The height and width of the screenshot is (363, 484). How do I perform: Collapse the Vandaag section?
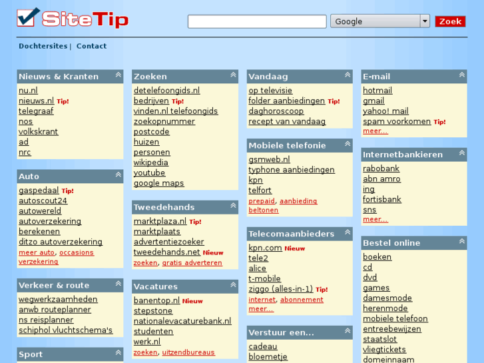coord(348,75)
